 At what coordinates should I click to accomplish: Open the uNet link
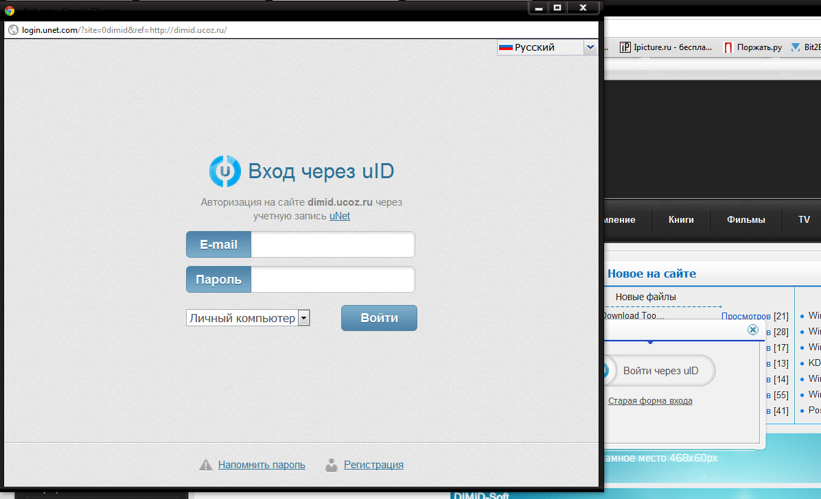(339, 216)
